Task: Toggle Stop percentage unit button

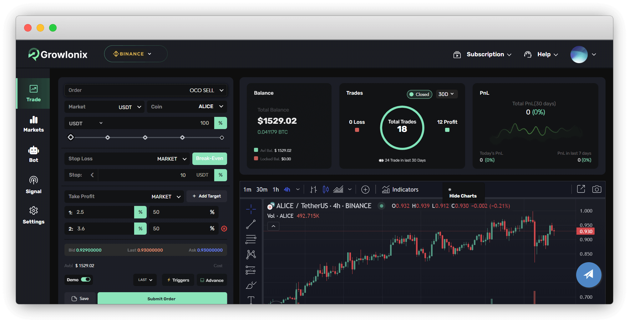Action: (221, 175)
